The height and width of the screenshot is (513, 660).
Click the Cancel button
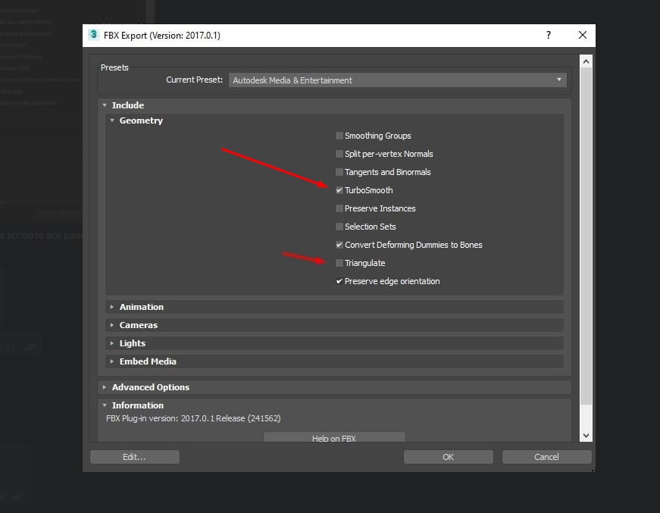pyautogui.click(x=547, y=457)
